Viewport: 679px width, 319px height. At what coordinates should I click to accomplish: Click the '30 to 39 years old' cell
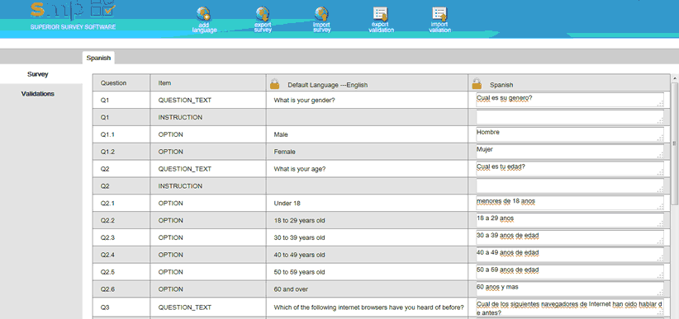click(x=367, y=237)
